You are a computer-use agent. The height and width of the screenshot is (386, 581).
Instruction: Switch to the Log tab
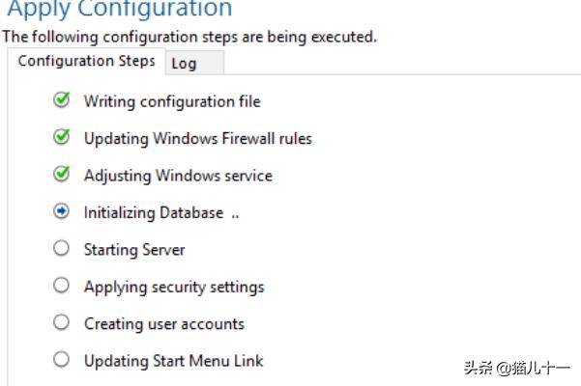tap(194, 64)
